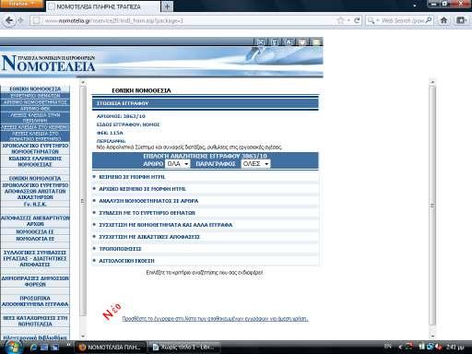The width and height of the screenshot is (472, 354).
Task: Open the ΑΙΤΙΟΛΟΓΙΚΗ ΕΚΘΕΣΗ link
Action: pos(126,261)
